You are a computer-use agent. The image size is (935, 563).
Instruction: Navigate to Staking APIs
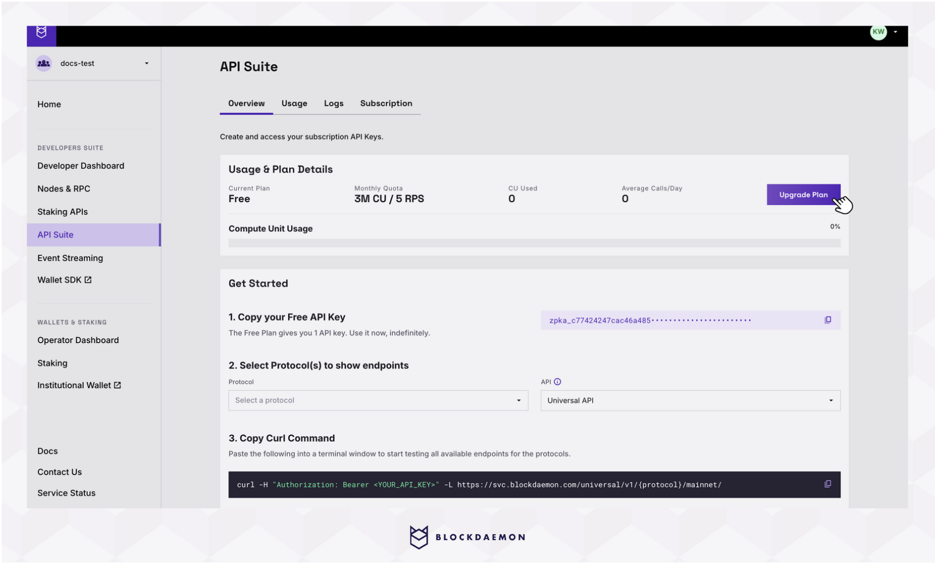[x=62, y=212]
